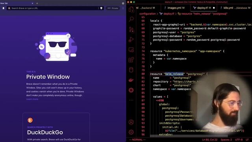Click "locals {" on line 66
This screenshot has height=142, width=252.
[156, 21]
